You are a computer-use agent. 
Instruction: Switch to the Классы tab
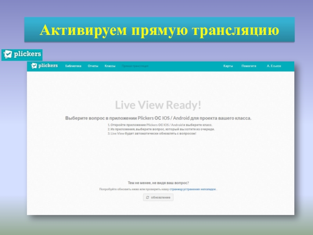(110, 66)
